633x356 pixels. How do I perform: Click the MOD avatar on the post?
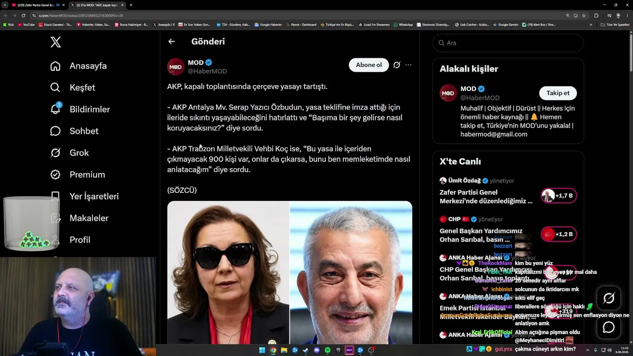(x=176, y=67)
